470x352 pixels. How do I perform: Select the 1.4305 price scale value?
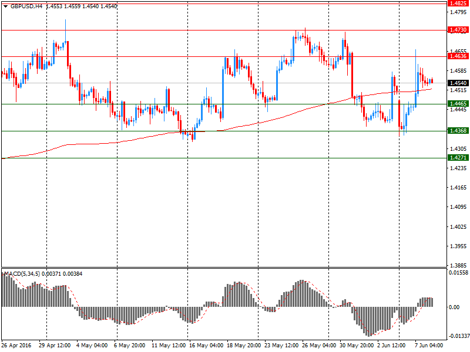click(459, 149)
